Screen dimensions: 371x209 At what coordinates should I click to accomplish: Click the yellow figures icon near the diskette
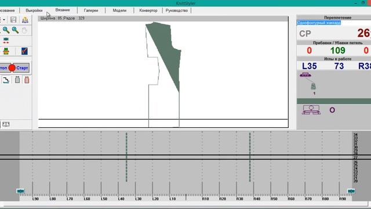[25, 20]
